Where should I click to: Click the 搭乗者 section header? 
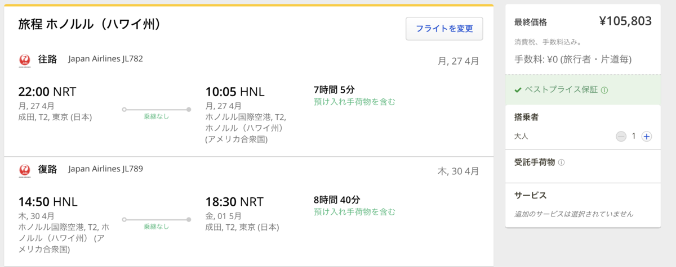(x=527, y=117)
